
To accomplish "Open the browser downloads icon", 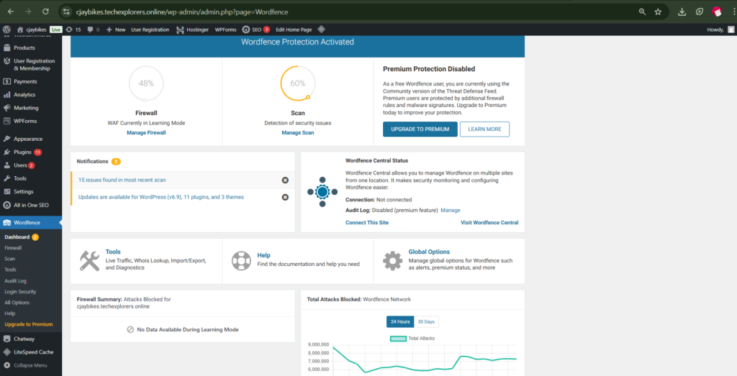I will tap(682, 12).
